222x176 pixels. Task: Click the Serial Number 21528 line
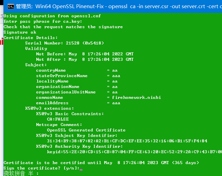pyautogui.click(x=64, y=43)
